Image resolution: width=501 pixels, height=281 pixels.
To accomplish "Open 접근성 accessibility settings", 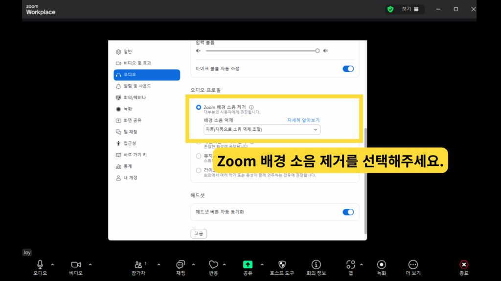I will (147, 143).
